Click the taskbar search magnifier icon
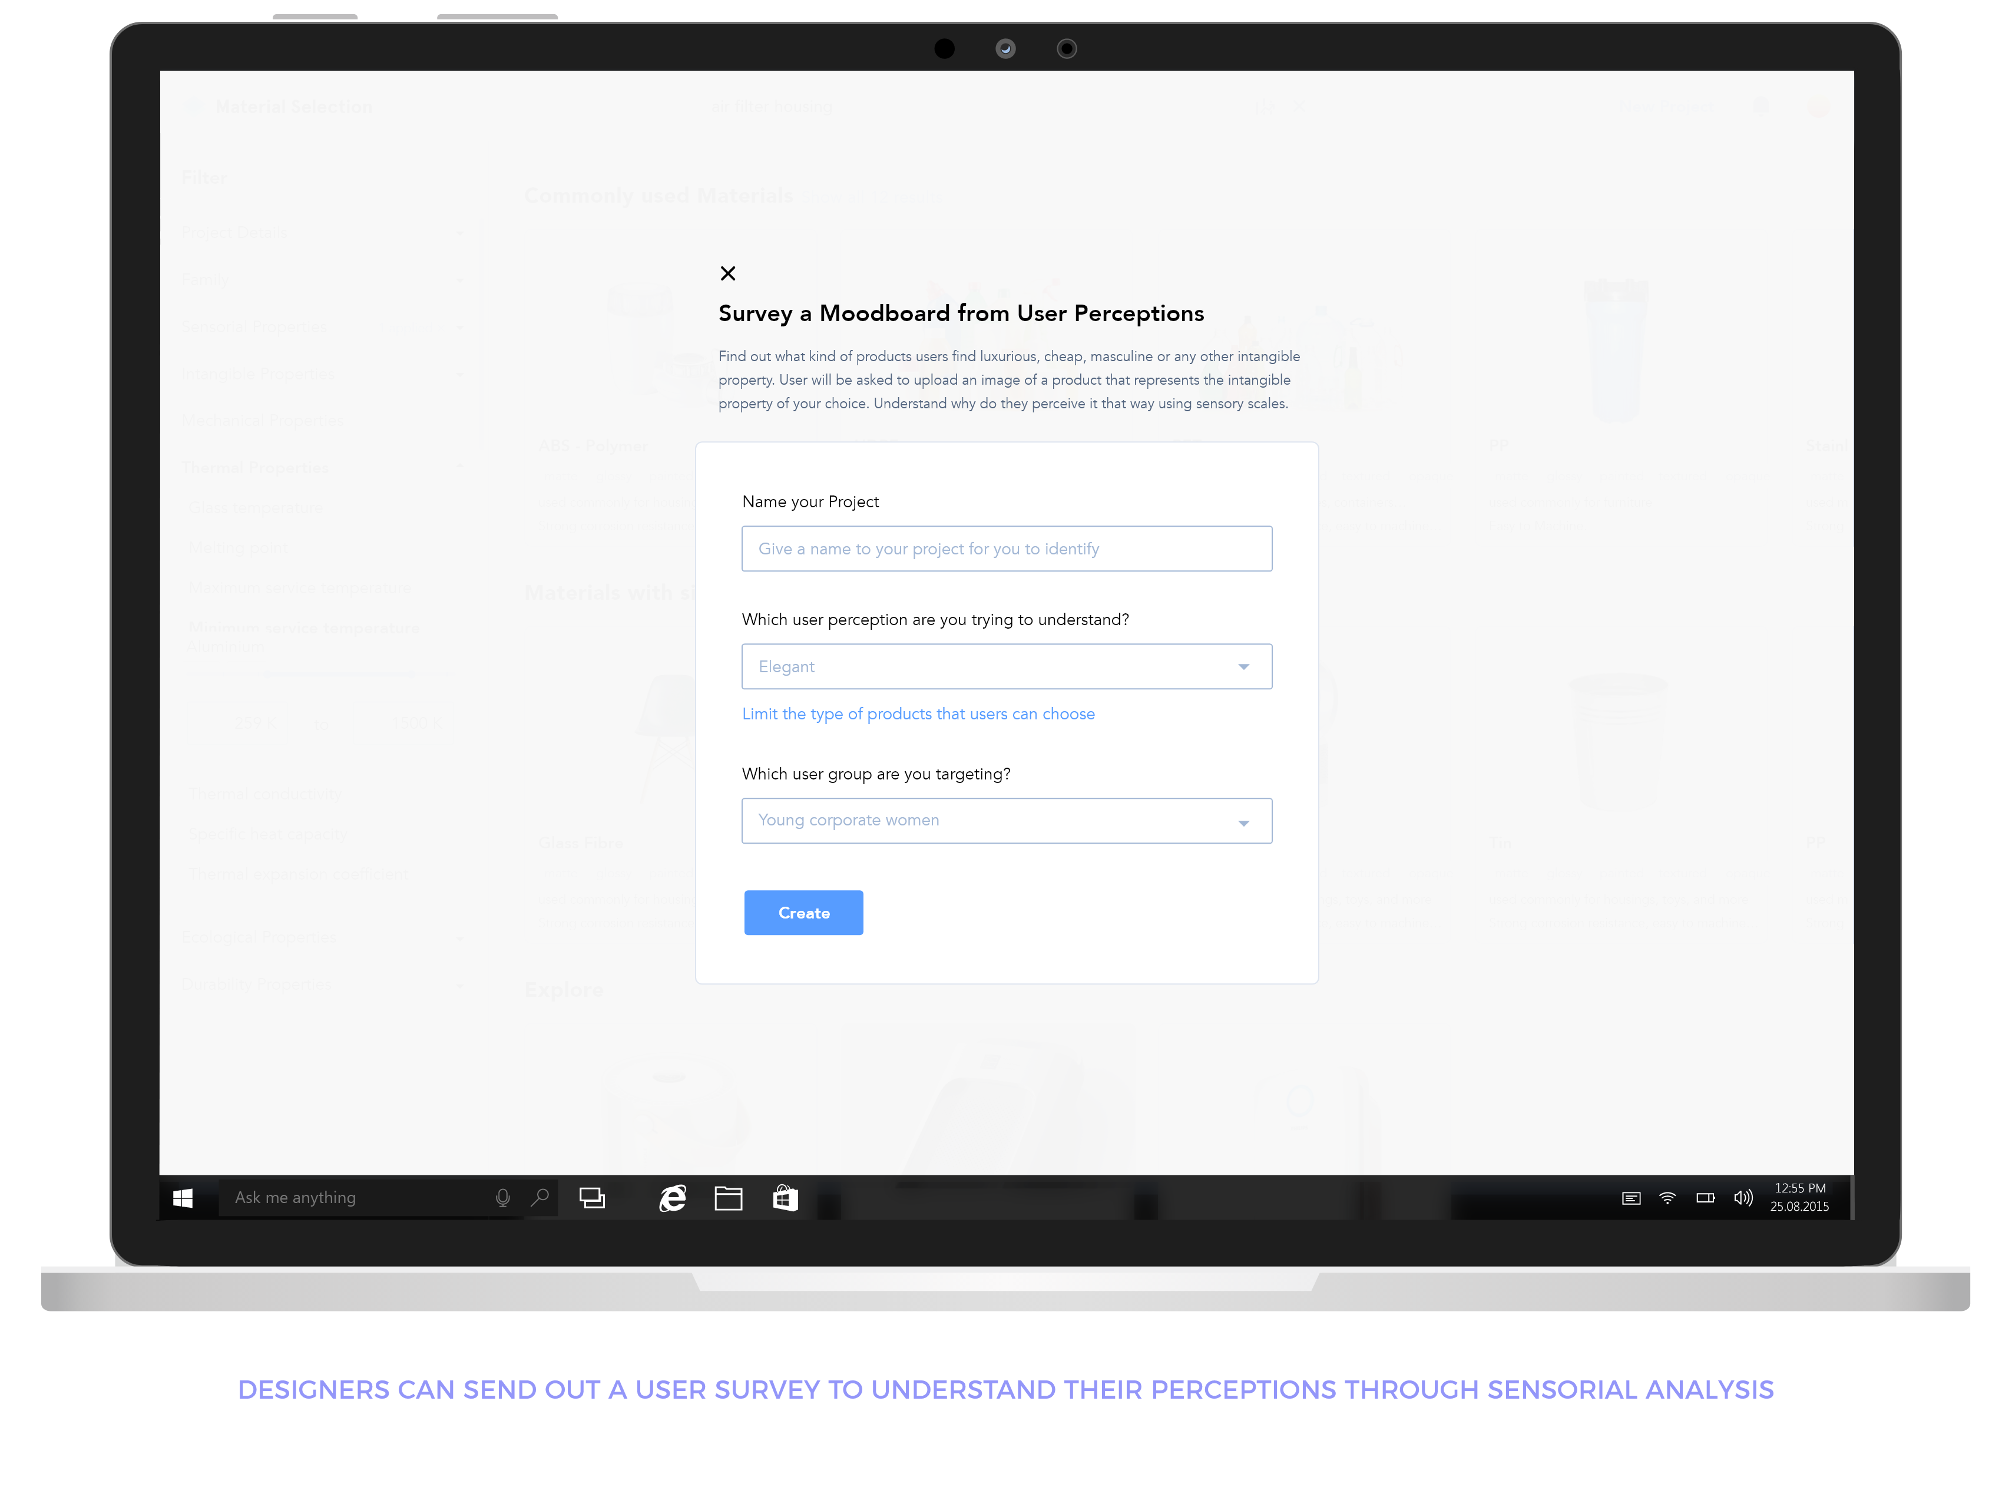The width and height of the screenshot is (2012, 1500). click(540, 1198)
